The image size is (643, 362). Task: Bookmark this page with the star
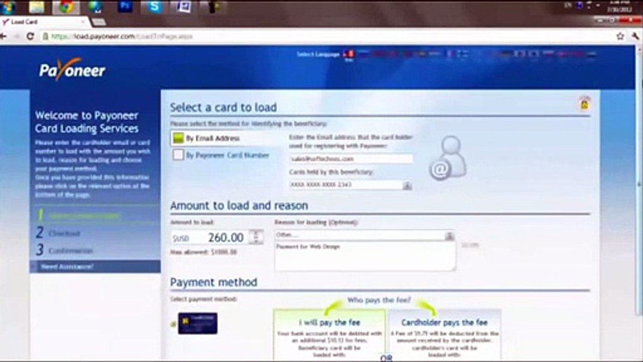pos(620,36)
